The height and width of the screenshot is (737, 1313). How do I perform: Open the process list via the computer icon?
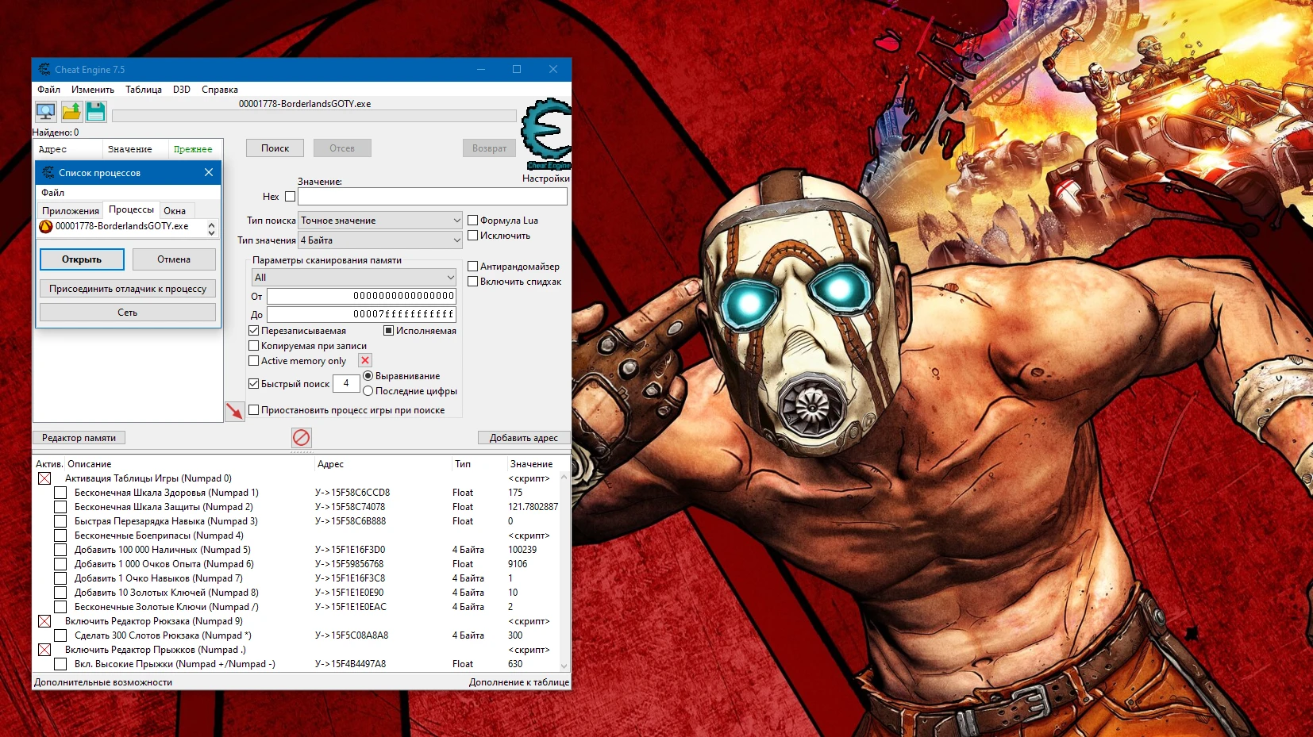pyautogui.click(x=45, y=112)
